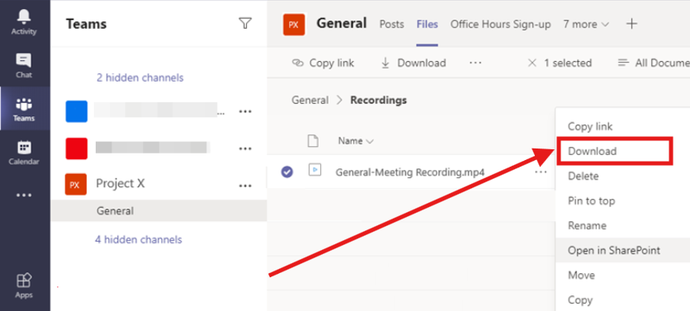Click the file type column icon
Screen dimensions: 690x311
tap(313, 141)
